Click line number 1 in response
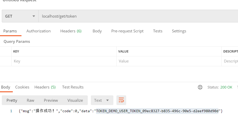238x128 pixels. (11, 111)
